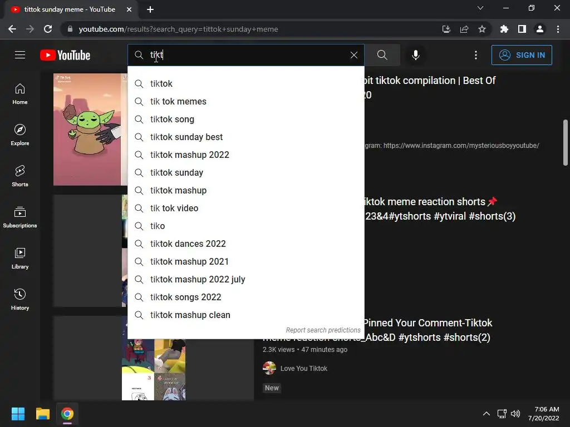This screenshot has width=570, height=427.
Task: Open Subscriptions in the sidebar
Action: pyautogui.click(x=20, y=217)
